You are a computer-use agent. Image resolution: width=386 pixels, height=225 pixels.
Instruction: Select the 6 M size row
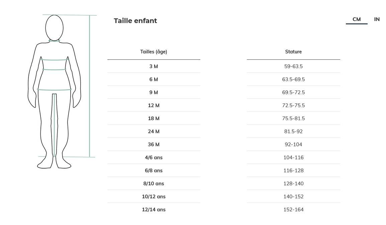tap(154, 79)
